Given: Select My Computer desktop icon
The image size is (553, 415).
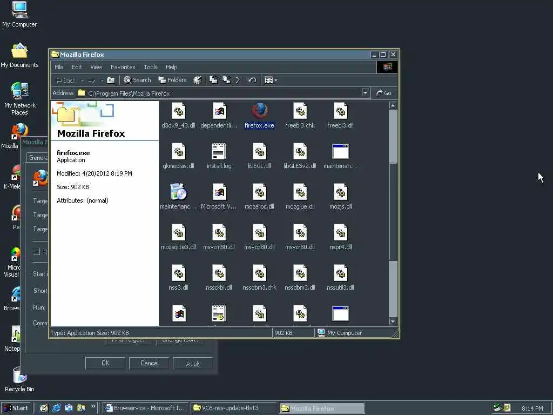Looking at the screenshot, I should pos(19,15).
